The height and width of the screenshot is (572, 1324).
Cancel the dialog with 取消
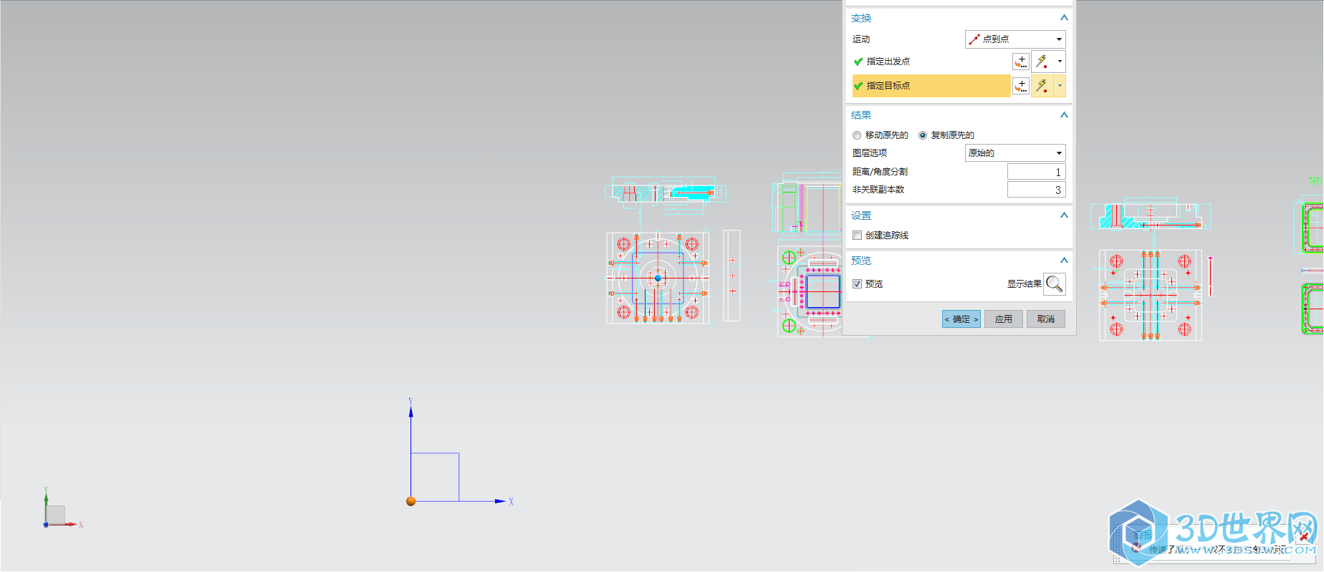point(1046,319)
